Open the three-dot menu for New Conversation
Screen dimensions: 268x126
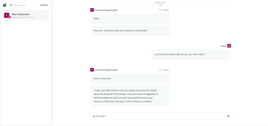tap(45, 15)
